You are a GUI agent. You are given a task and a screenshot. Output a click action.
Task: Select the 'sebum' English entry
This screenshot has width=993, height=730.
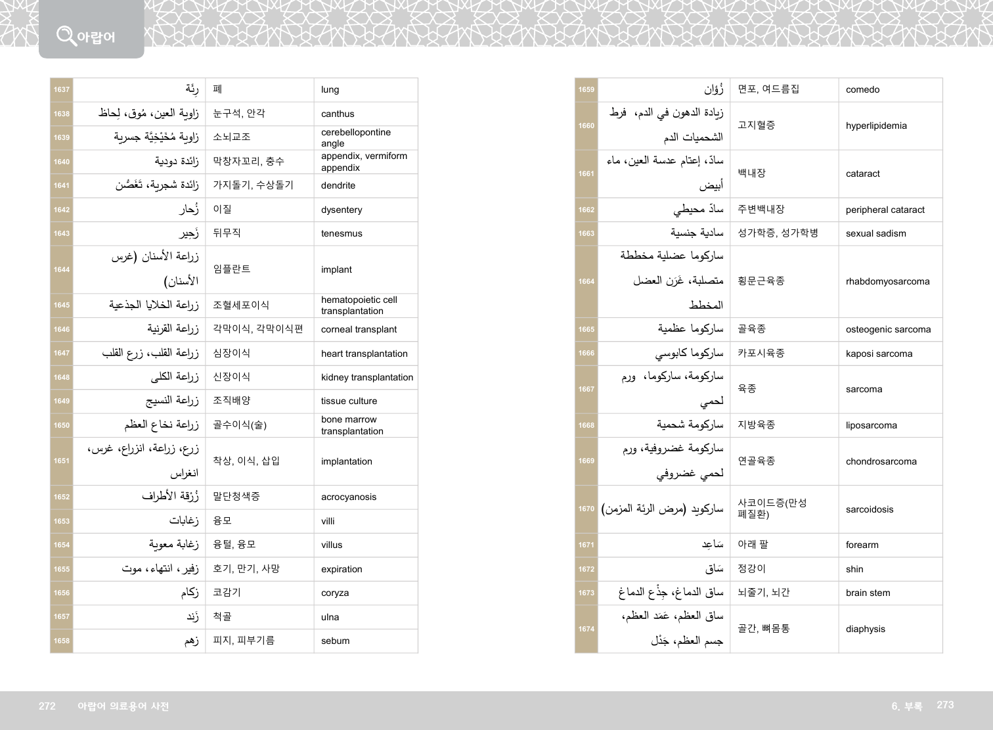pos(335,641)
